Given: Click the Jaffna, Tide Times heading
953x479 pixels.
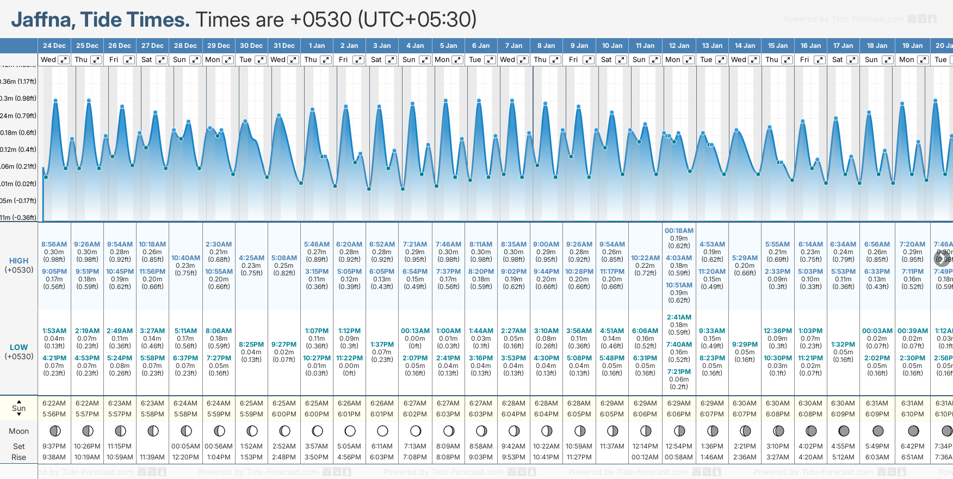Looking at the screenshot, I should [101, 20].
